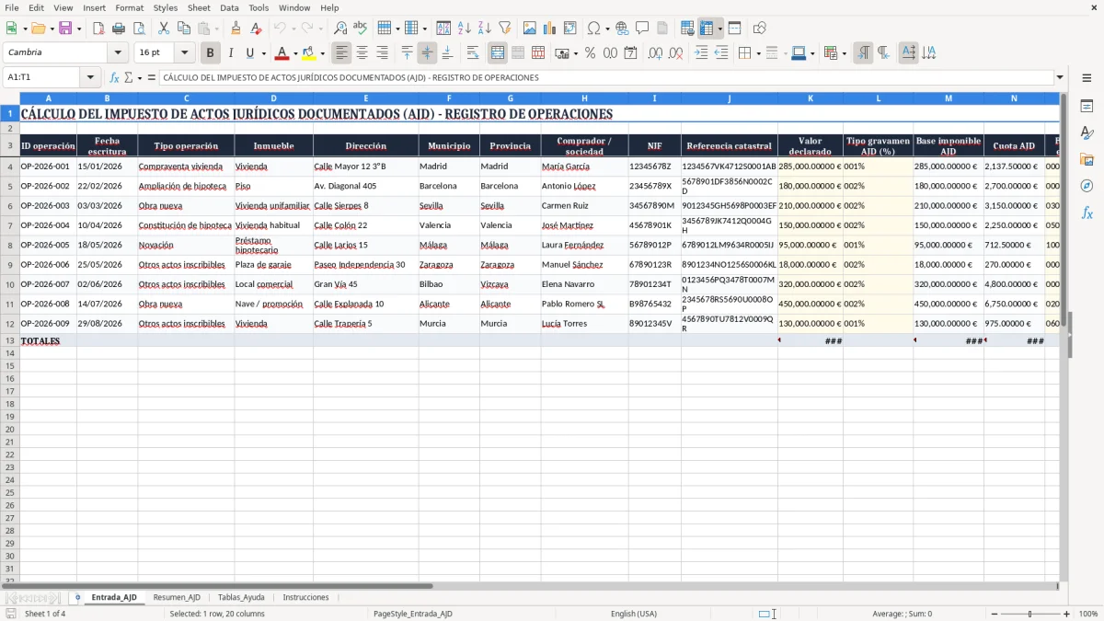Click the AutoFilter funnel icon
The width and height of the screenshot is (1104, 621).
[505, 29]
